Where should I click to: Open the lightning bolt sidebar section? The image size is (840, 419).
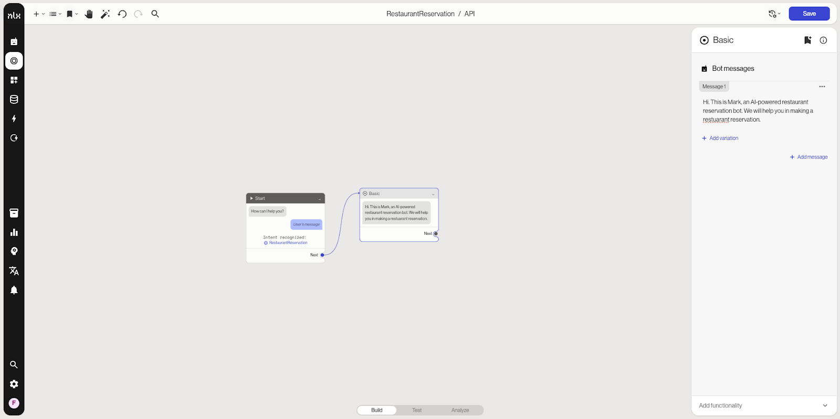(x=14, y=119)
